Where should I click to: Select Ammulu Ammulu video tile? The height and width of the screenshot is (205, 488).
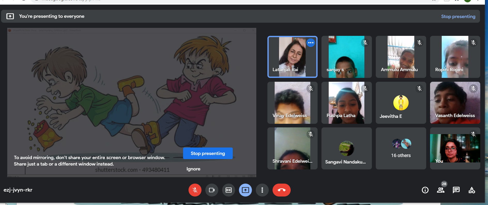(401, 57)
